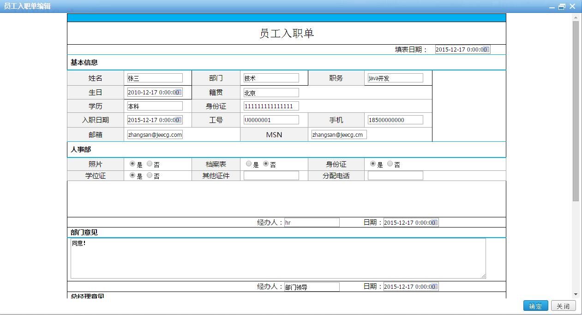This screenshot has width=582, height=315.
Task: Open calendar picker in 入职日期 field
Action: coord(178,120)
